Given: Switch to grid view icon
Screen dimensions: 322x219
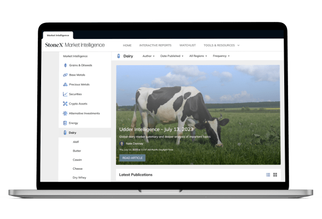Looking at the screenshot, I should click(275, 175).
